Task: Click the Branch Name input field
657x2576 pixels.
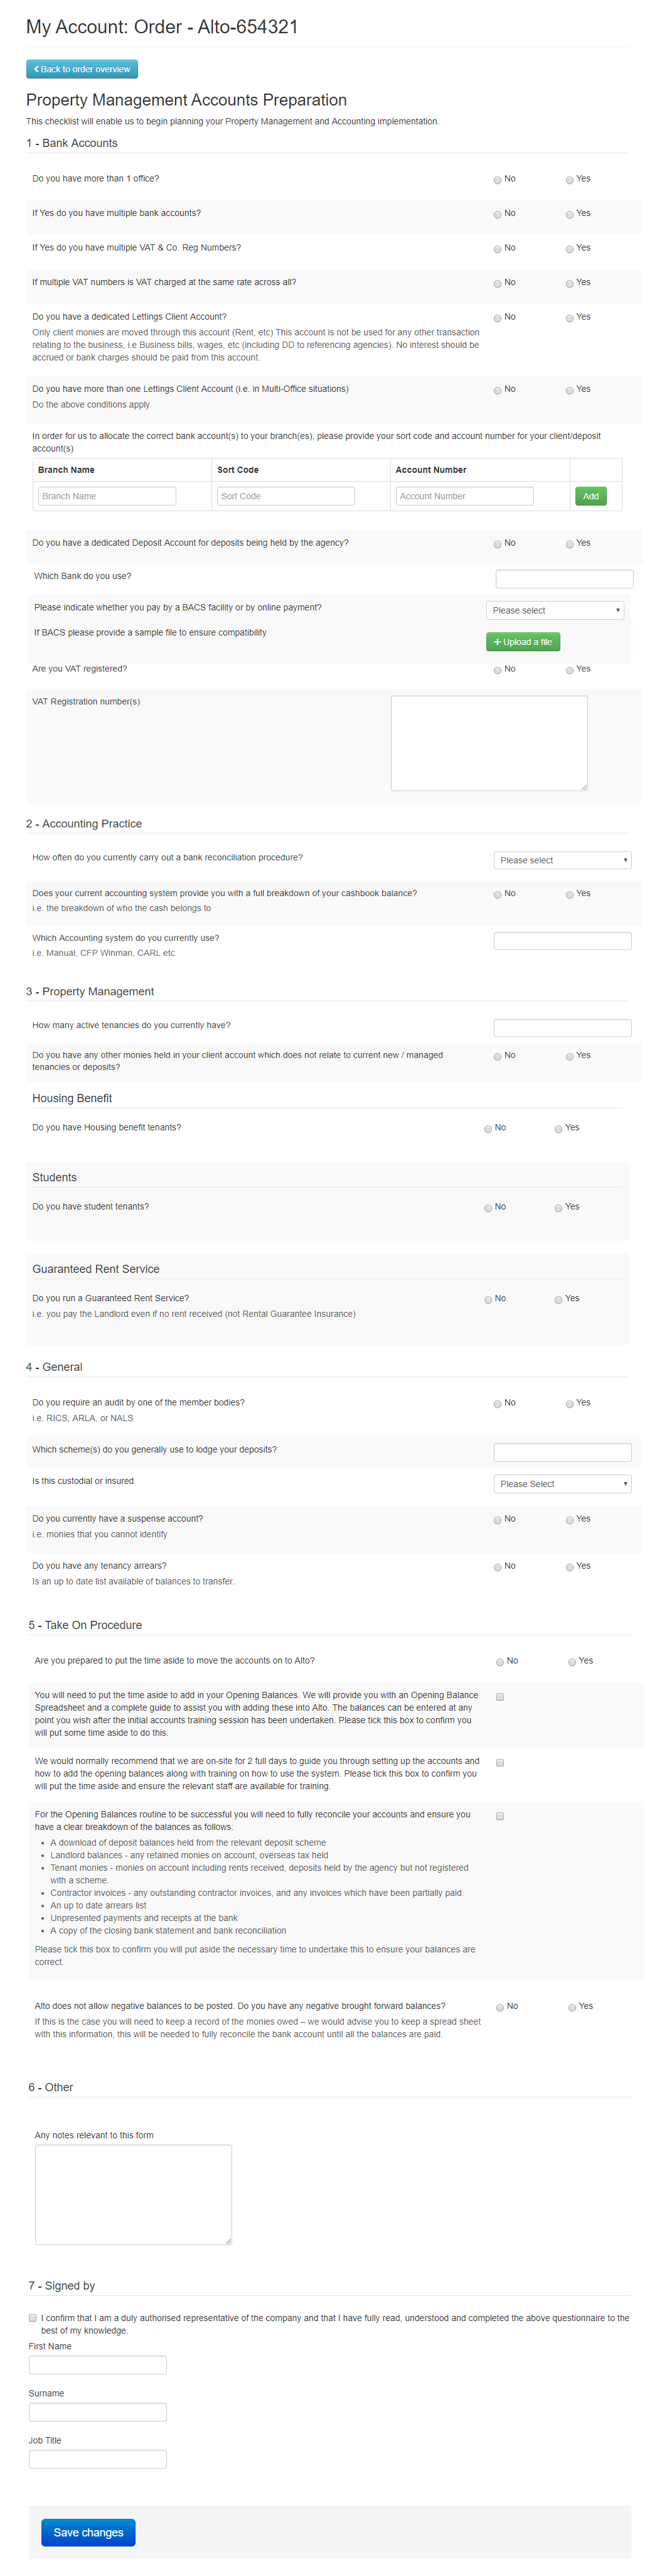Action: coord(107,496)
